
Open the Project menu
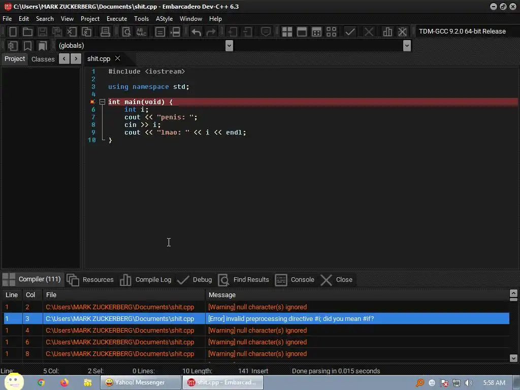pyautogui.click(x=90, y=19)
